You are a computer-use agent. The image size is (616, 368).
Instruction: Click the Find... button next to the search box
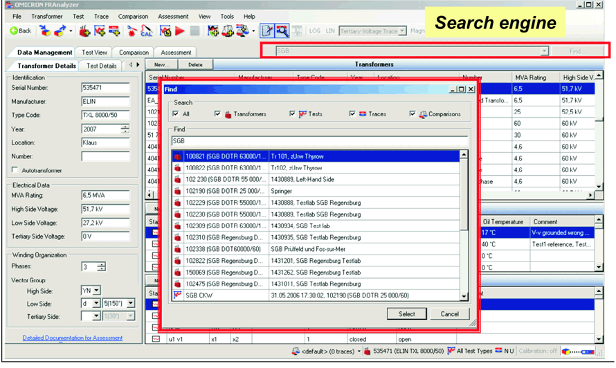pos(577,51)
